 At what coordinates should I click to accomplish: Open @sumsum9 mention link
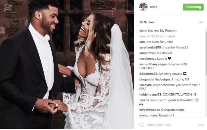[x=159, y=100]
